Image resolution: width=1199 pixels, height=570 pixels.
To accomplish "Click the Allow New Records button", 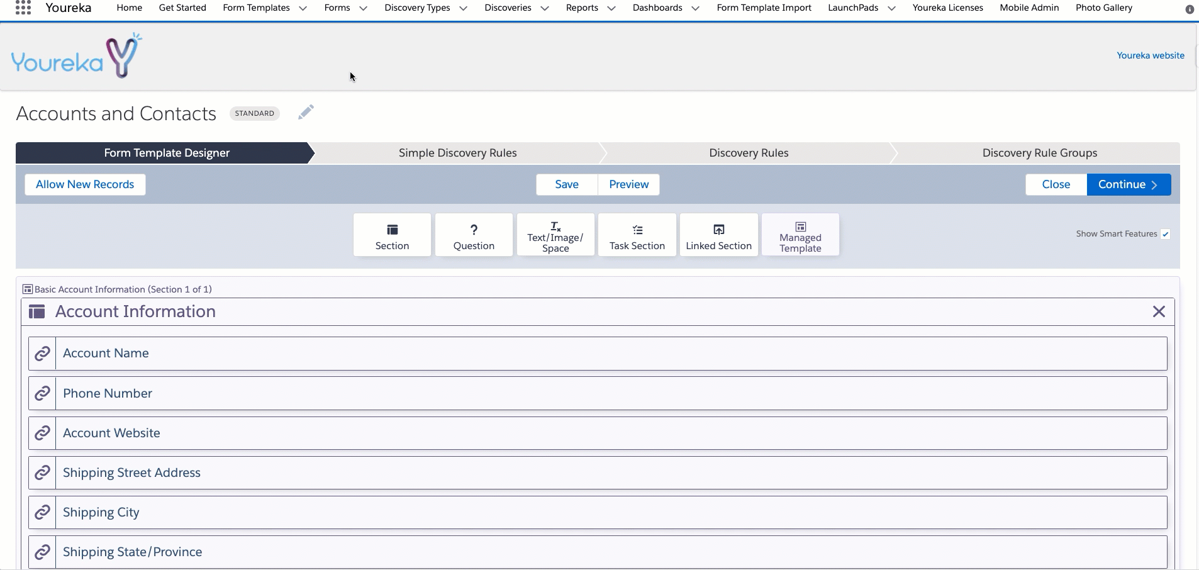I will pyautogui.click(x=85, y=184).
